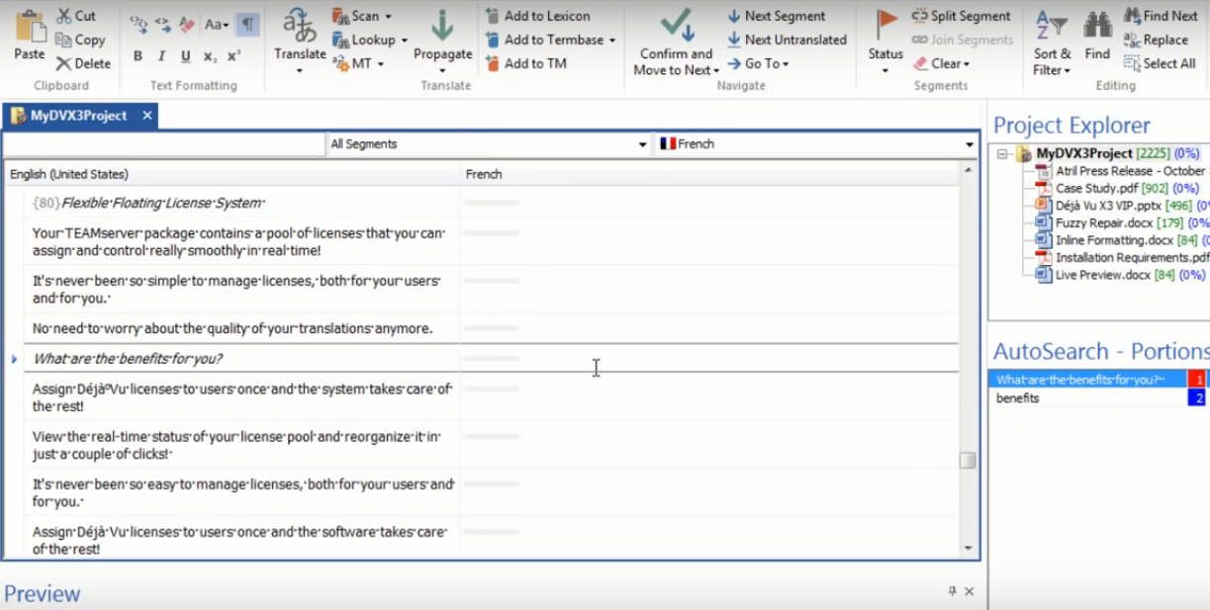Click the segment grid scrollbar thumb

tap(968, 461)
